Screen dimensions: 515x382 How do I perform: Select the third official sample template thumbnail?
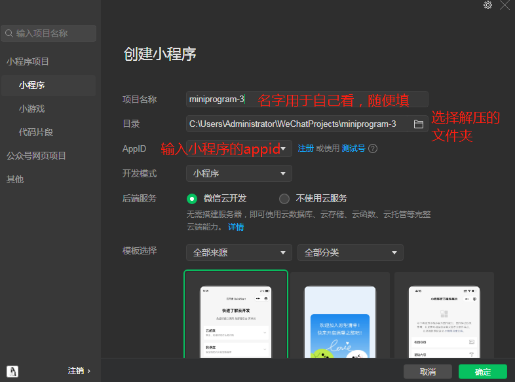tap(444, 315)
